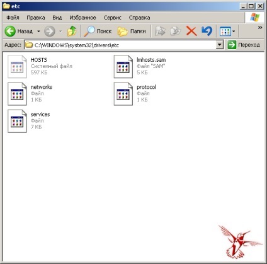Click the green Back arrow button
Screen dimensions: 267x264
point(10,32)
